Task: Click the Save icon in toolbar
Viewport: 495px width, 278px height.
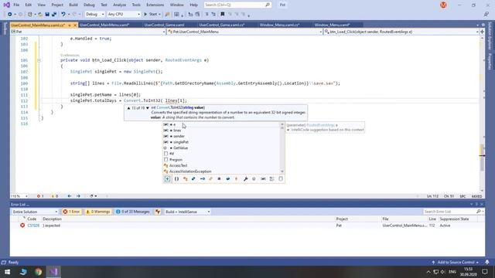Action: coord(47,14)
